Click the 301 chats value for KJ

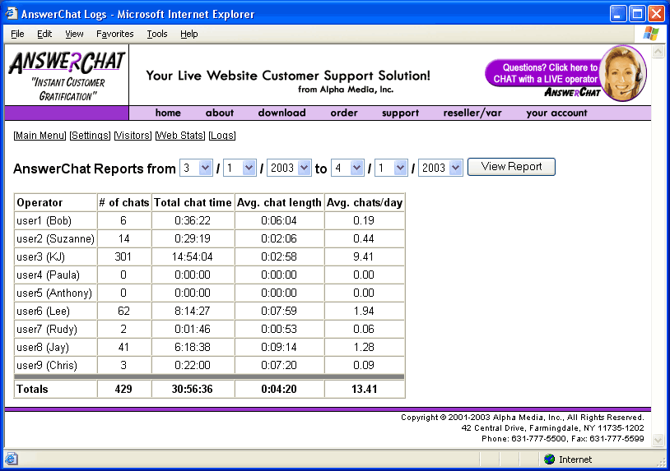click(x=123, y=256)
